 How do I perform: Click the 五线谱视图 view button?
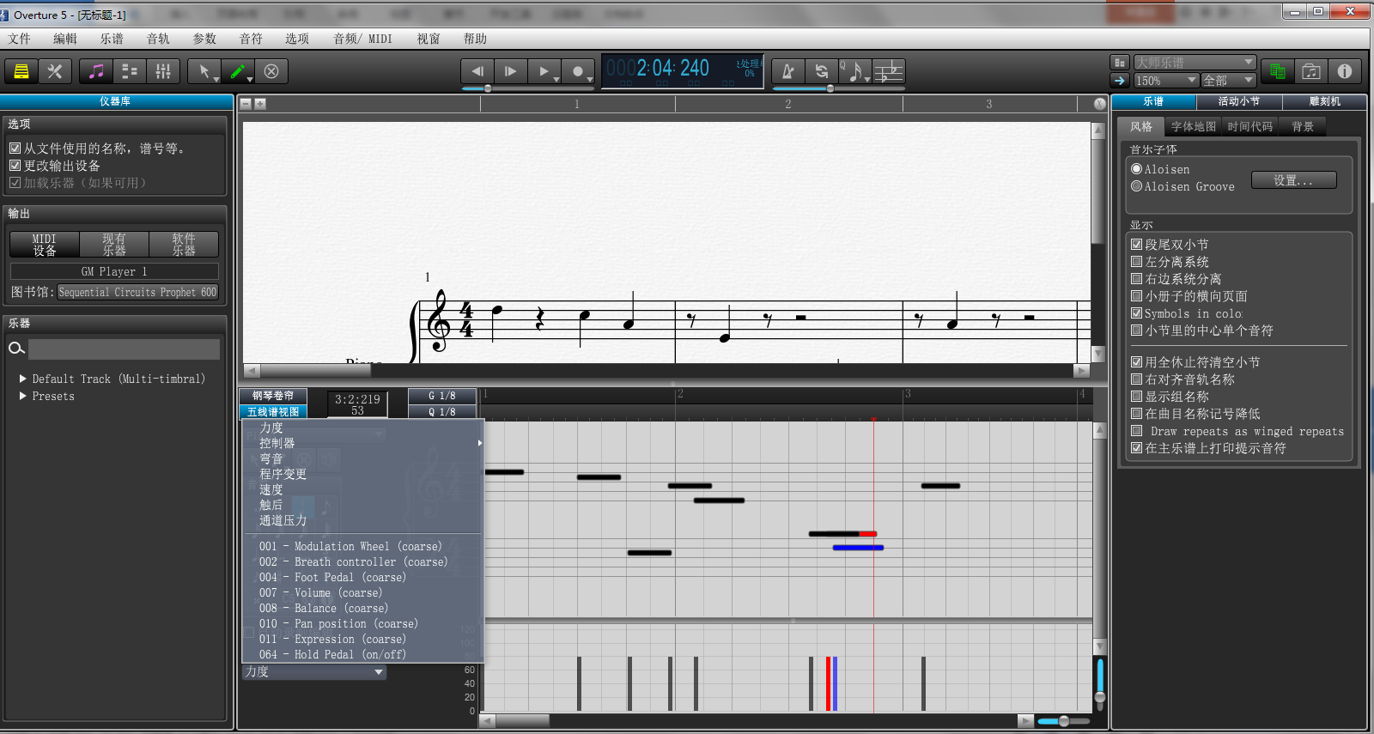[273, 412]
